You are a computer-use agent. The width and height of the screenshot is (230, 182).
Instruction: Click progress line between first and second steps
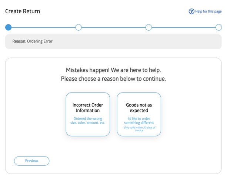[43, 27]
